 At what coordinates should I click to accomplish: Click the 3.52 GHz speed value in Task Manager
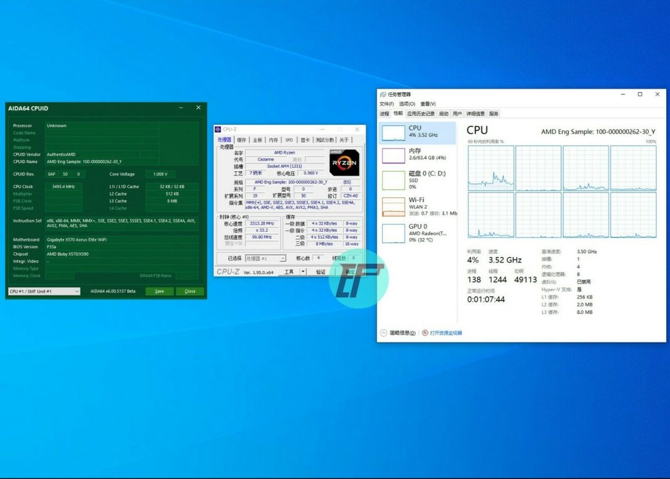pos(505,260)
